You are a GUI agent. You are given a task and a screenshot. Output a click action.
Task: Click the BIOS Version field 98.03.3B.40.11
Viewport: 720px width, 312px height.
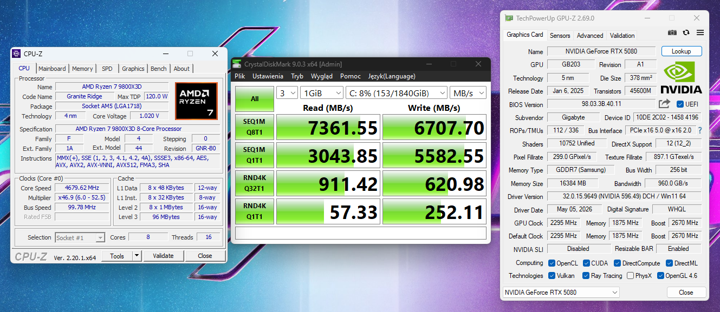pos(601,104)
